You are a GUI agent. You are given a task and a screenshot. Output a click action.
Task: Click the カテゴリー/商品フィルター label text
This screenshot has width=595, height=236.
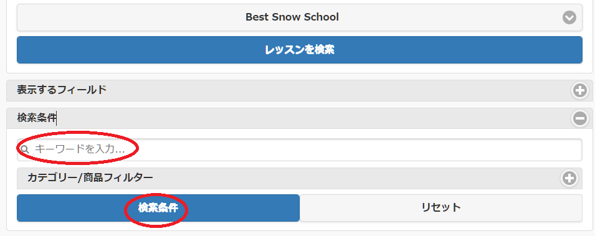[x=90, y=177]
